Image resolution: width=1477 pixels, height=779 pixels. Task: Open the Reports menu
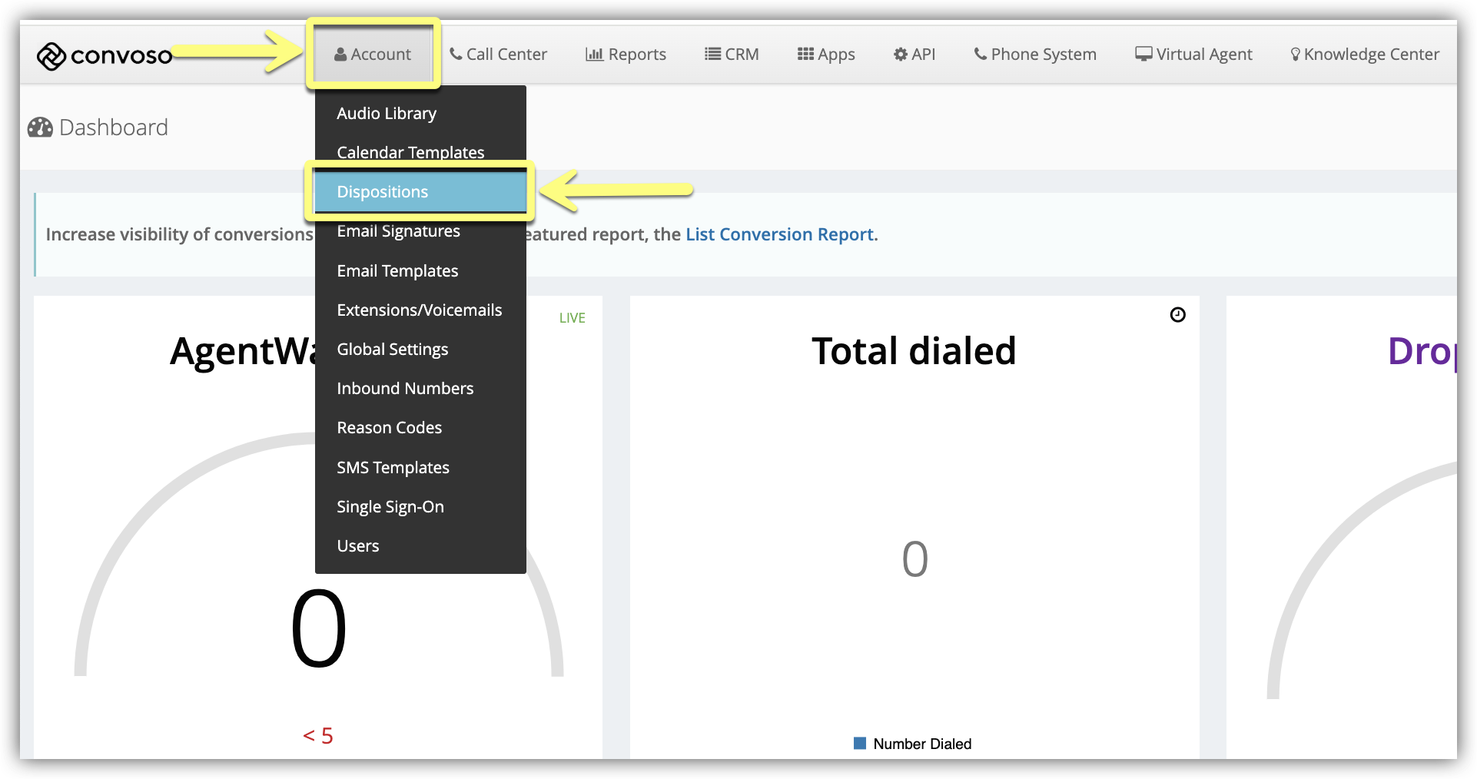coord(626,54)
